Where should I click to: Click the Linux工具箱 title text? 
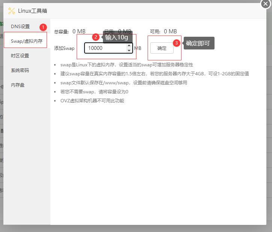32,11
